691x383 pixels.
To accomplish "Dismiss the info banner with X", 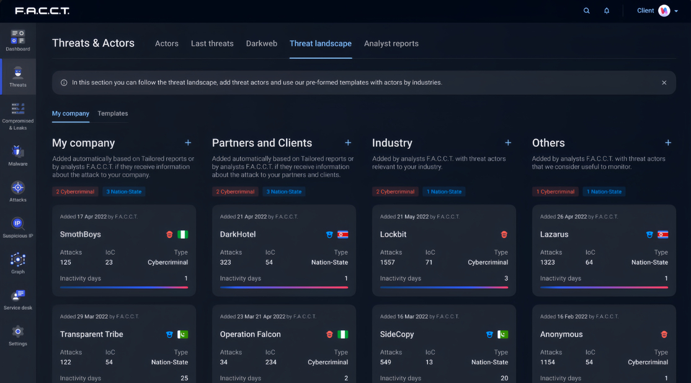I will pyautogui.click(x=664, y=82).
